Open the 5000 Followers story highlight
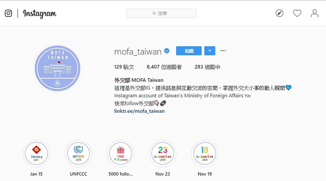This screenshot has height=181, width=326. [121, 154]
